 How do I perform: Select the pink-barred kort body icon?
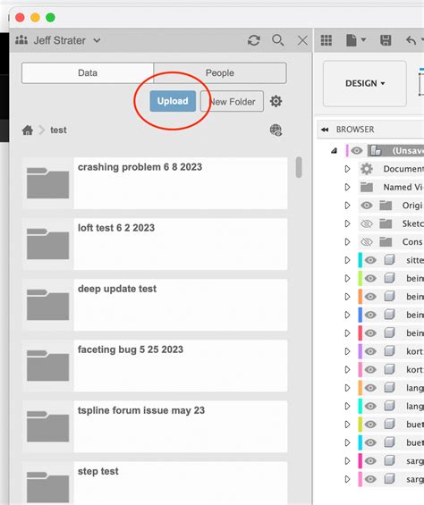pyautogui.click(x=389, y=369)
